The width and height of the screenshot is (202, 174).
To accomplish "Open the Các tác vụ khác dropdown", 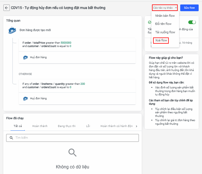I will (x=165, y=8).
